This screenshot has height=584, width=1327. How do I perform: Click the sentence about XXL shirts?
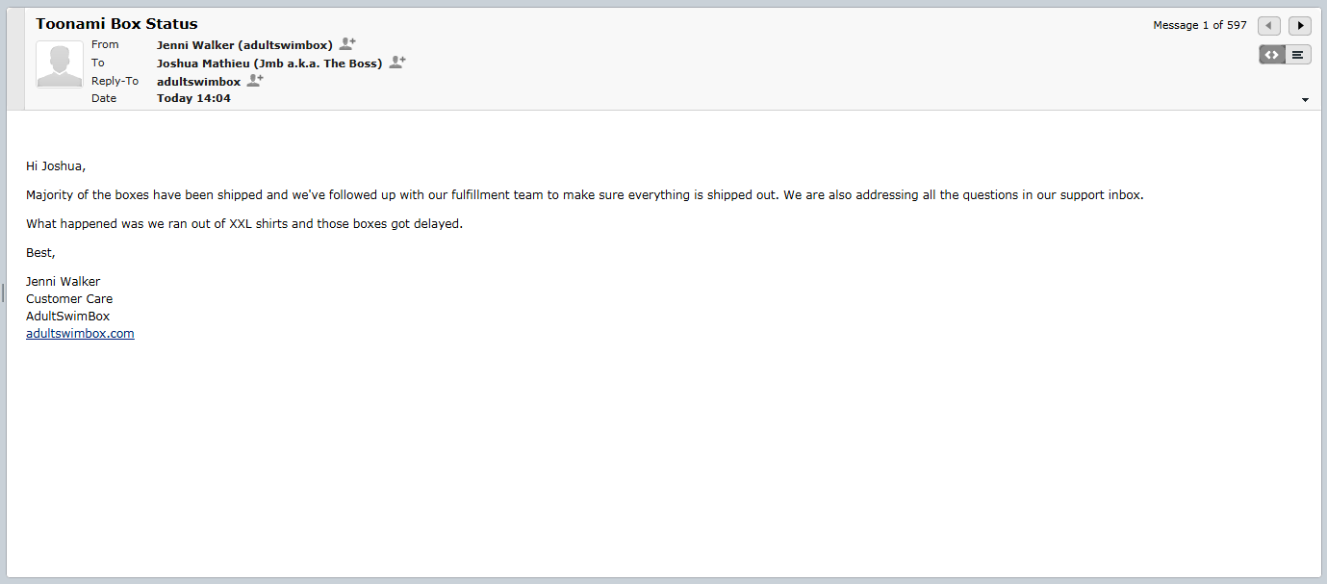coord(244,224)
